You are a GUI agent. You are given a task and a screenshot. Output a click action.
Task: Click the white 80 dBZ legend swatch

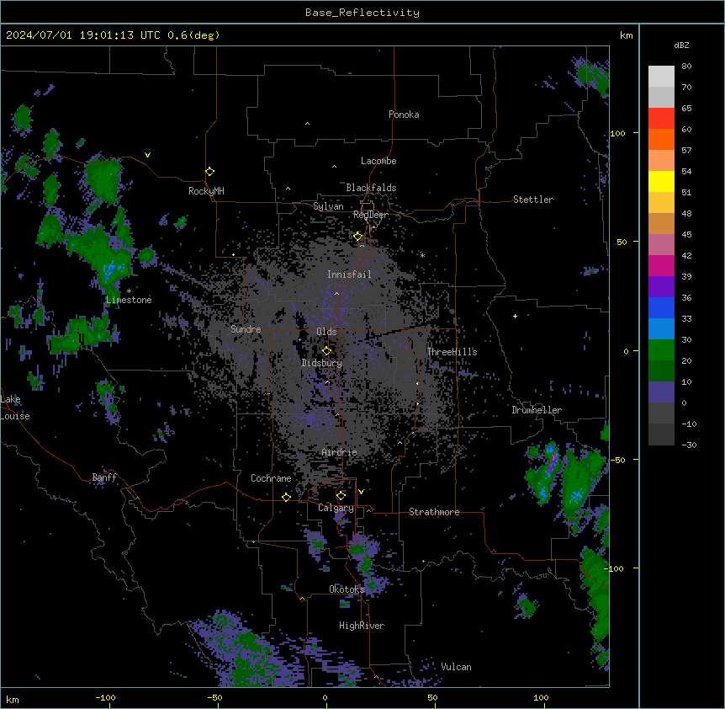(x=661, y=77)
